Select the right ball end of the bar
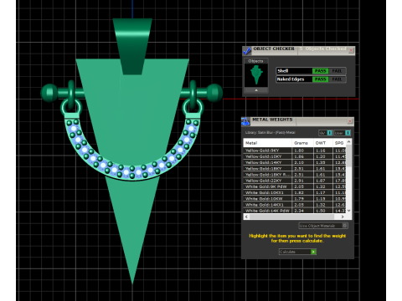The image size is (402, 301). [214, 93]
